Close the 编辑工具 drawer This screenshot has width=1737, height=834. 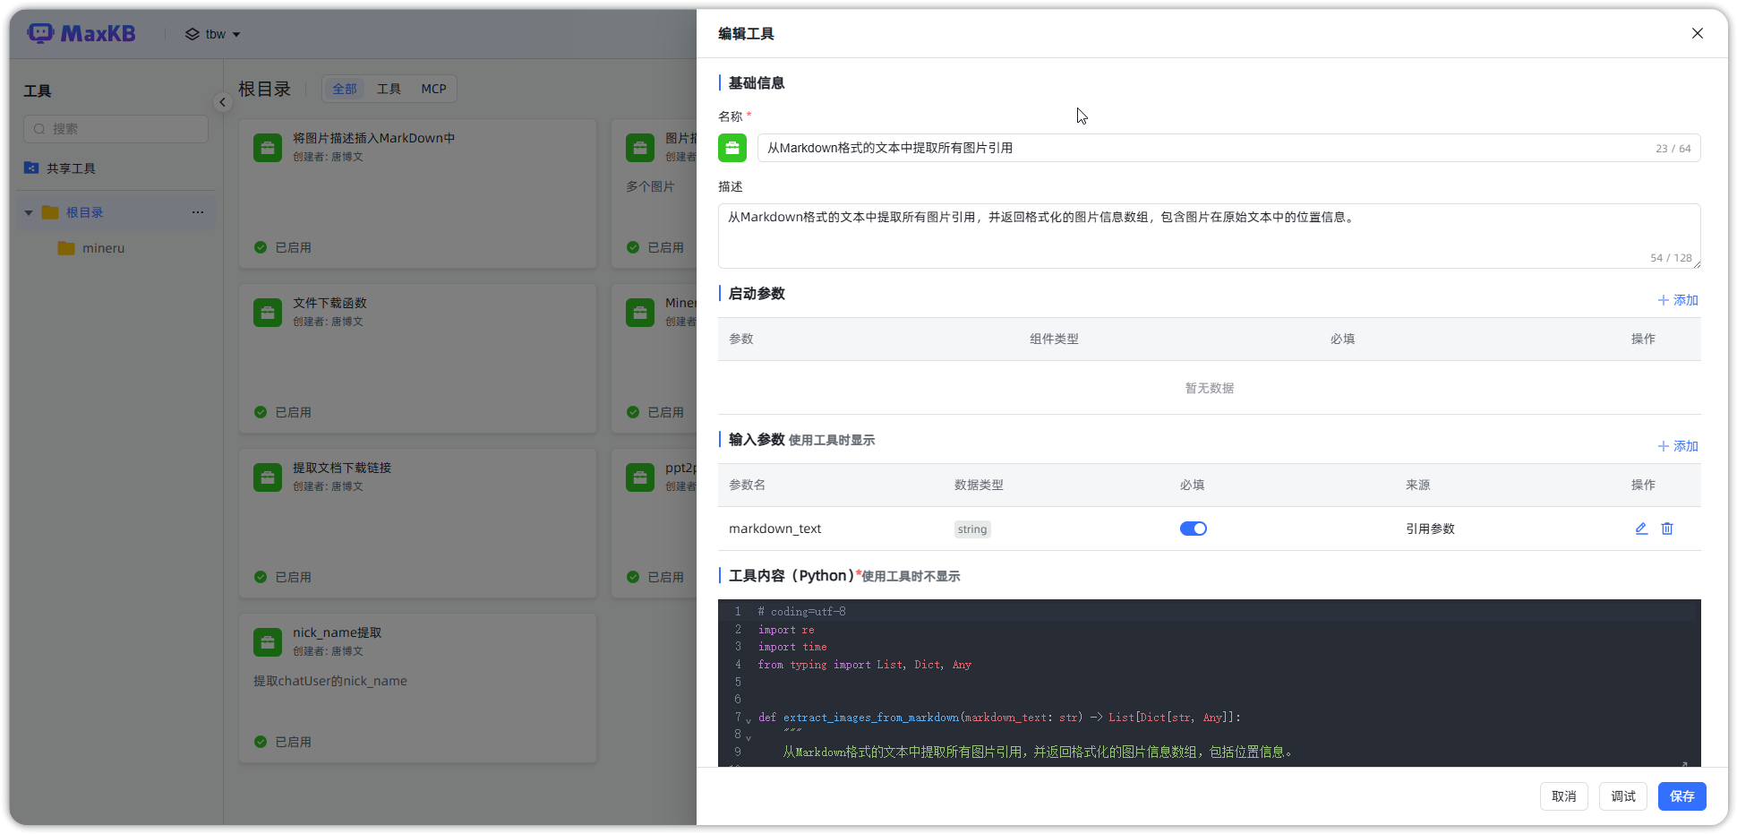click(1697, 33)
